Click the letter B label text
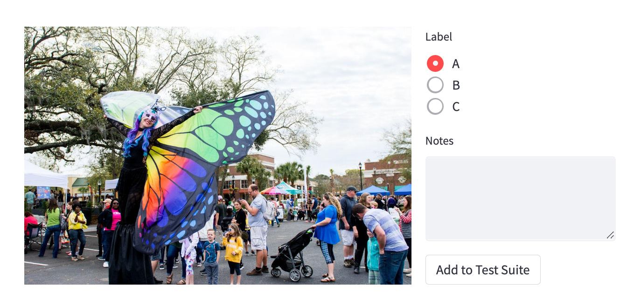 (x=456, y=85)
